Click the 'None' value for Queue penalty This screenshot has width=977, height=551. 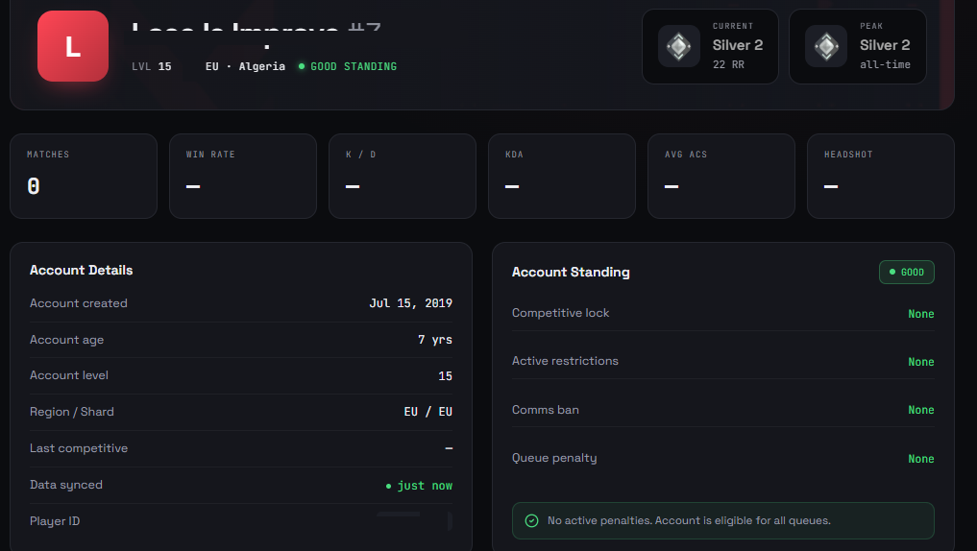(x=921, y=459)
